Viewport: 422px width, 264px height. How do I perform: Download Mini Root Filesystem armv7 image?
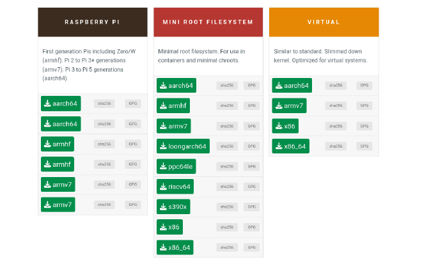[173, 126]
